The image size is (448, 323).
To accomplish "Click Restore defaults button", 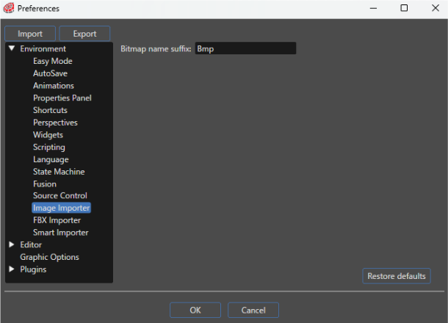I will tap(397, 276).
